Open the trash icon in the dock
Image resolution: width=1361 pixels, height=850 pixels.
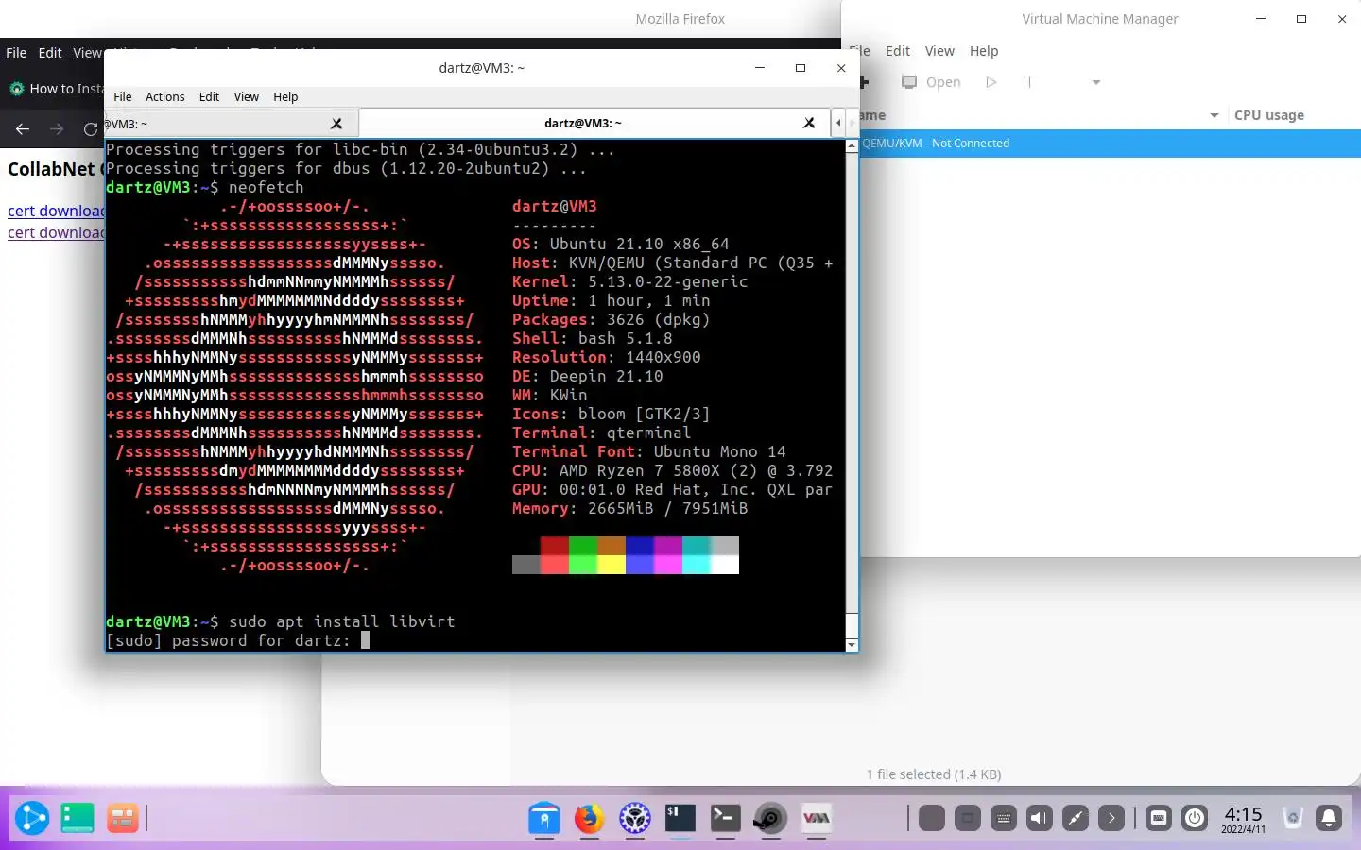click(1293, 818)
